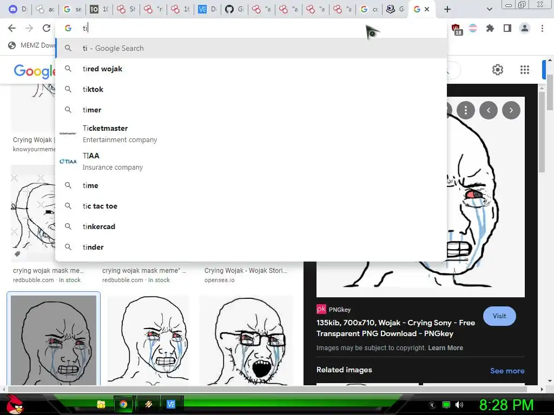The image size is (554, 415).
Task: Show the next image in preview
Action: point(511,110)
